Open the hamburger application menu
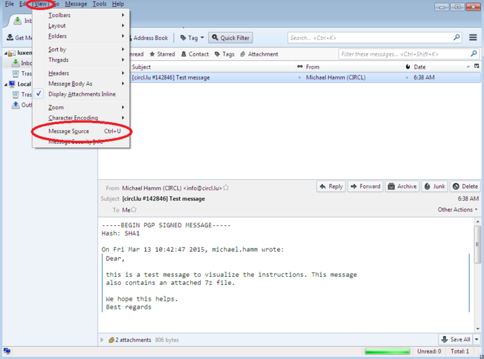The width and height of the screenshot is (484, 359). (473, 37)
